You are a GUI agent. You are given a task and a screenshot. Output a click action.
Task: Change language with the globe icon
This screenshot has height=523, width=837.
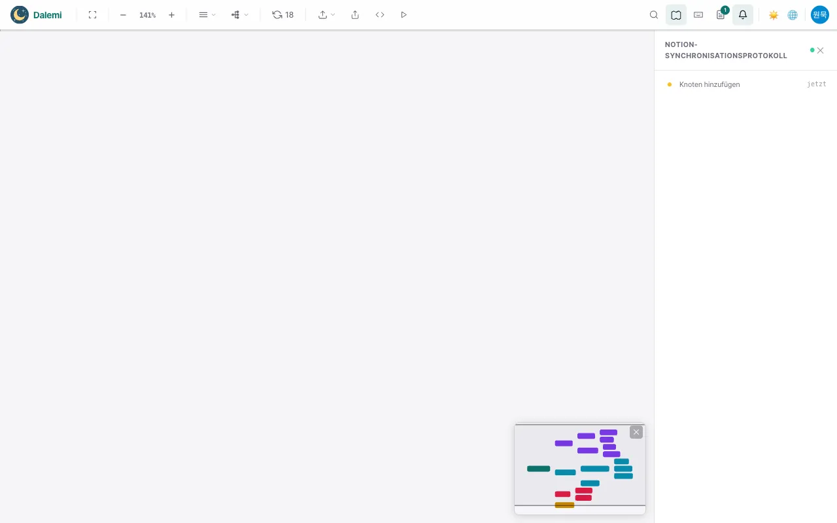[x=793, y=14]
